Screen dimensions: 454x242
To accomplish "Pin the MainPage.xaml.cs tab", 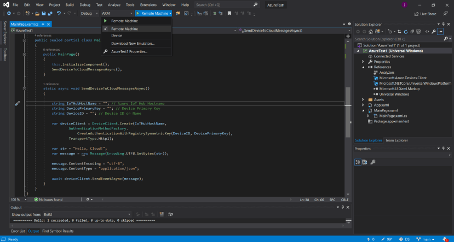I will (43, 24).
